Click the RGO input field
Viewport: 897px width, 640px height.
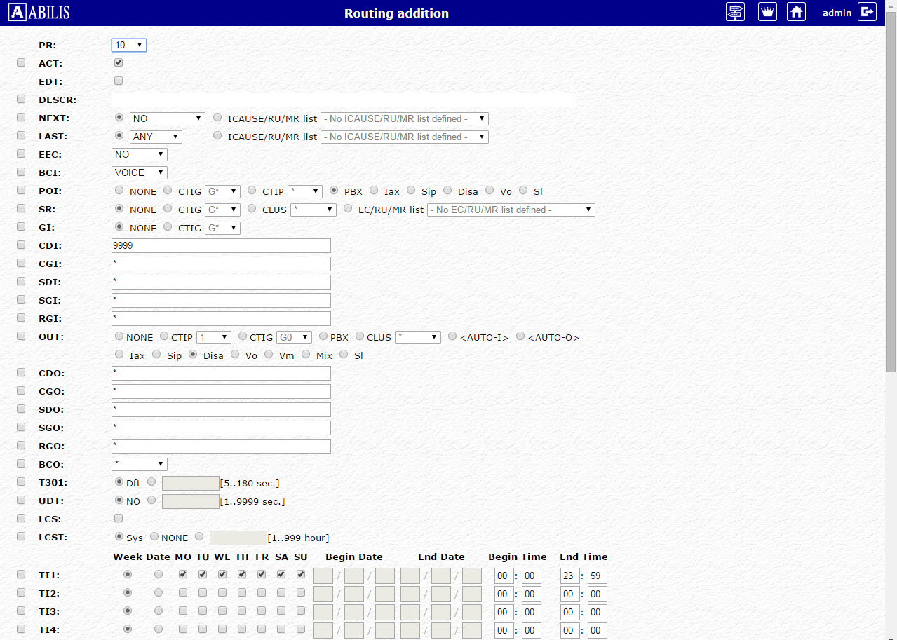221,446
